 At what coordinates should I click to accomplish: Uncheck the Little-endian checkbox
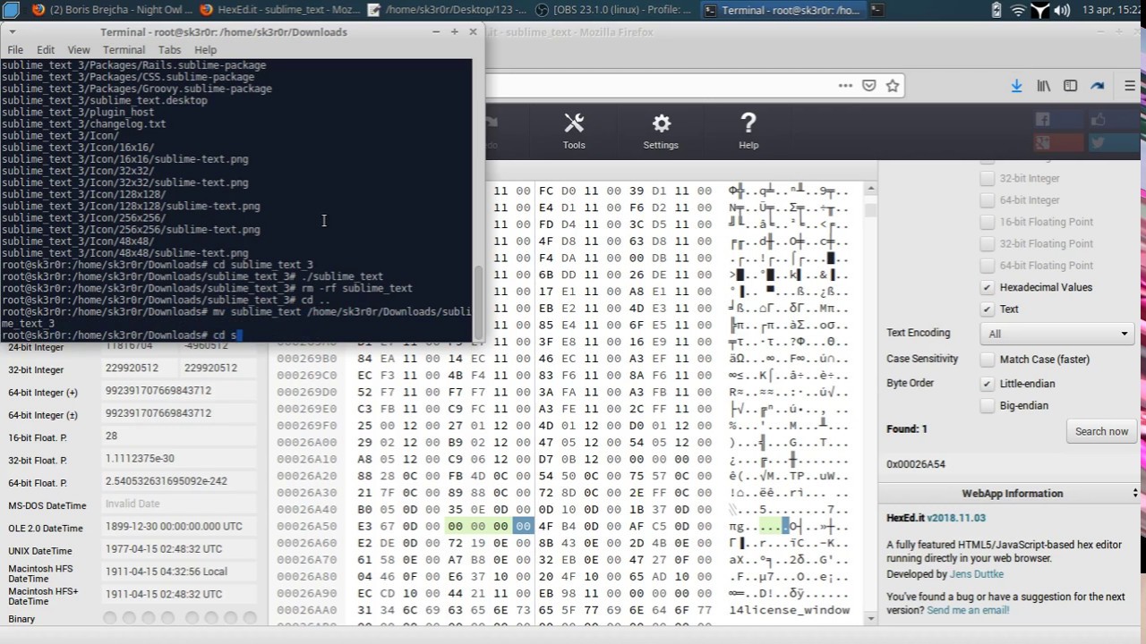(987, 384)
